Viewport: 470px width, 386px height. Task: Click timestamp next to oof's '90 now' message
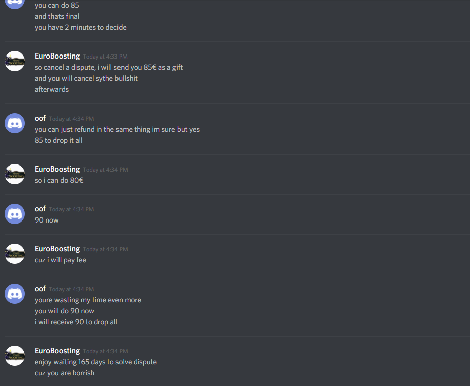pos(71,209)
